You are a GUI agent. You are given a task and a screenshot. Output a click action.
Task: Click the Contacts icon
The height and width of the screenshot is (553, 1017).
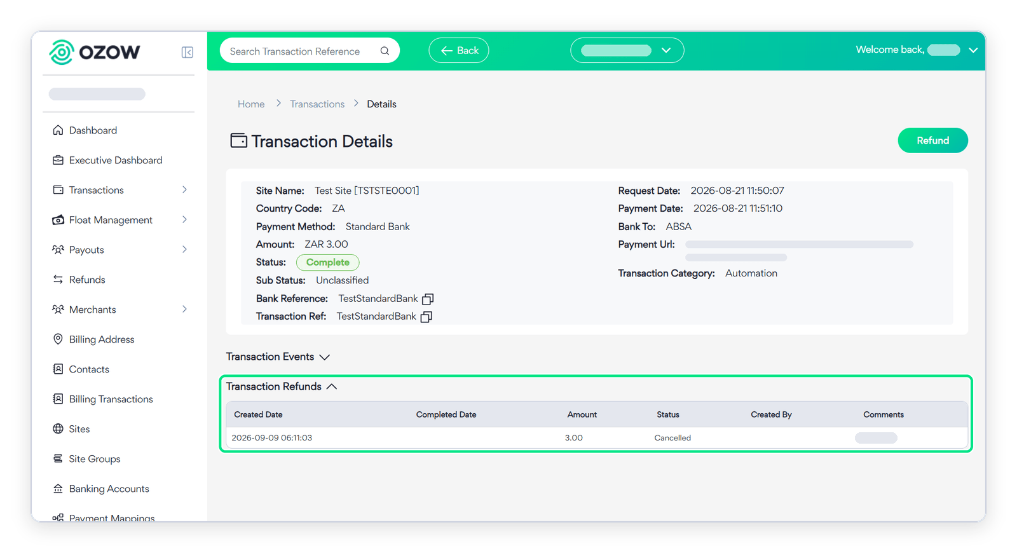[x=58, y=369]
